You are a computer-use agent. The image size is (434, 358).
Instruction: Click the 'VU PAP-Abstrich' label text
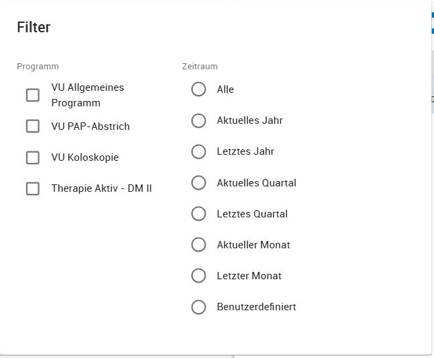pos(91,127)
